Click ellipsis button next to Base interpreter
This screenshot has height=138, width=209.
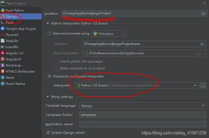click(x=203, y=53)
